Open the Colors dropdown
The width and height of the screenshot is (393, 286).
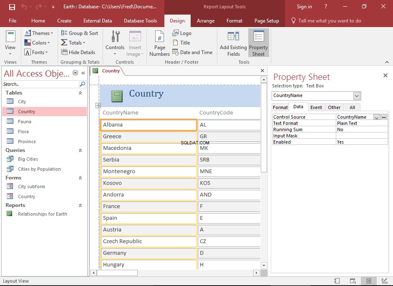pos(37,43)
